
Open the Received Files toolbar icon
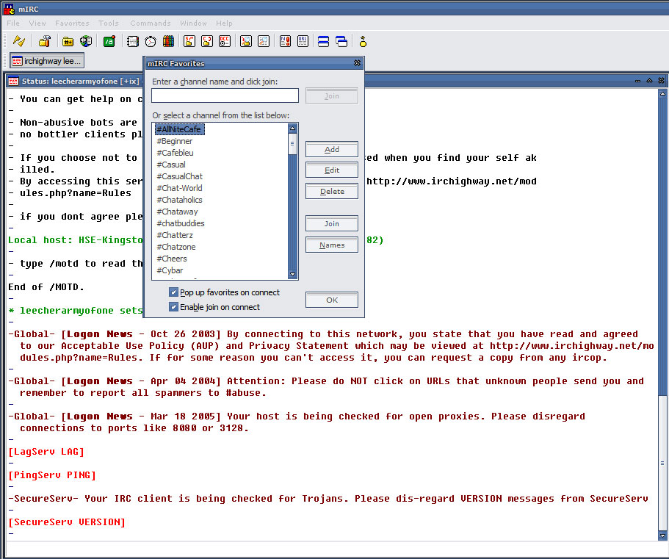coord(246,41)
